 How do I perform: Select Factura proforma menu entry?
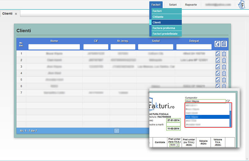pos(165,28)
